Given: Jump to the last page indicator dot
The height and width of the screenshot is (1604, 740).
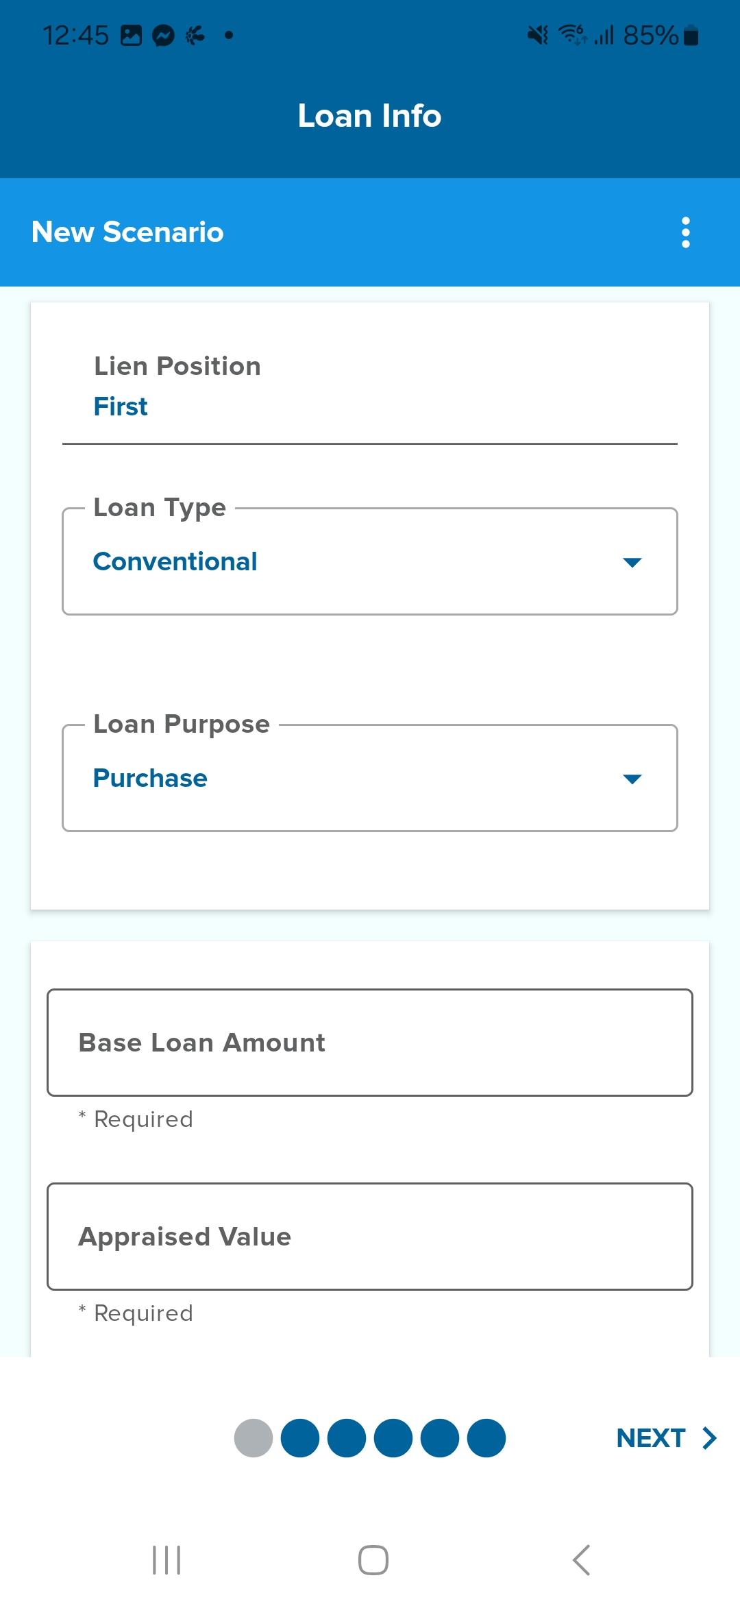Looking at the screenshot, I should click(486, 1437).
